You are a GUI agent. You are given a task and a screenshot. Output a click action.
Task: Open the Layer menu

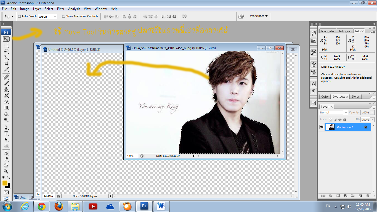tap(37, 9)
